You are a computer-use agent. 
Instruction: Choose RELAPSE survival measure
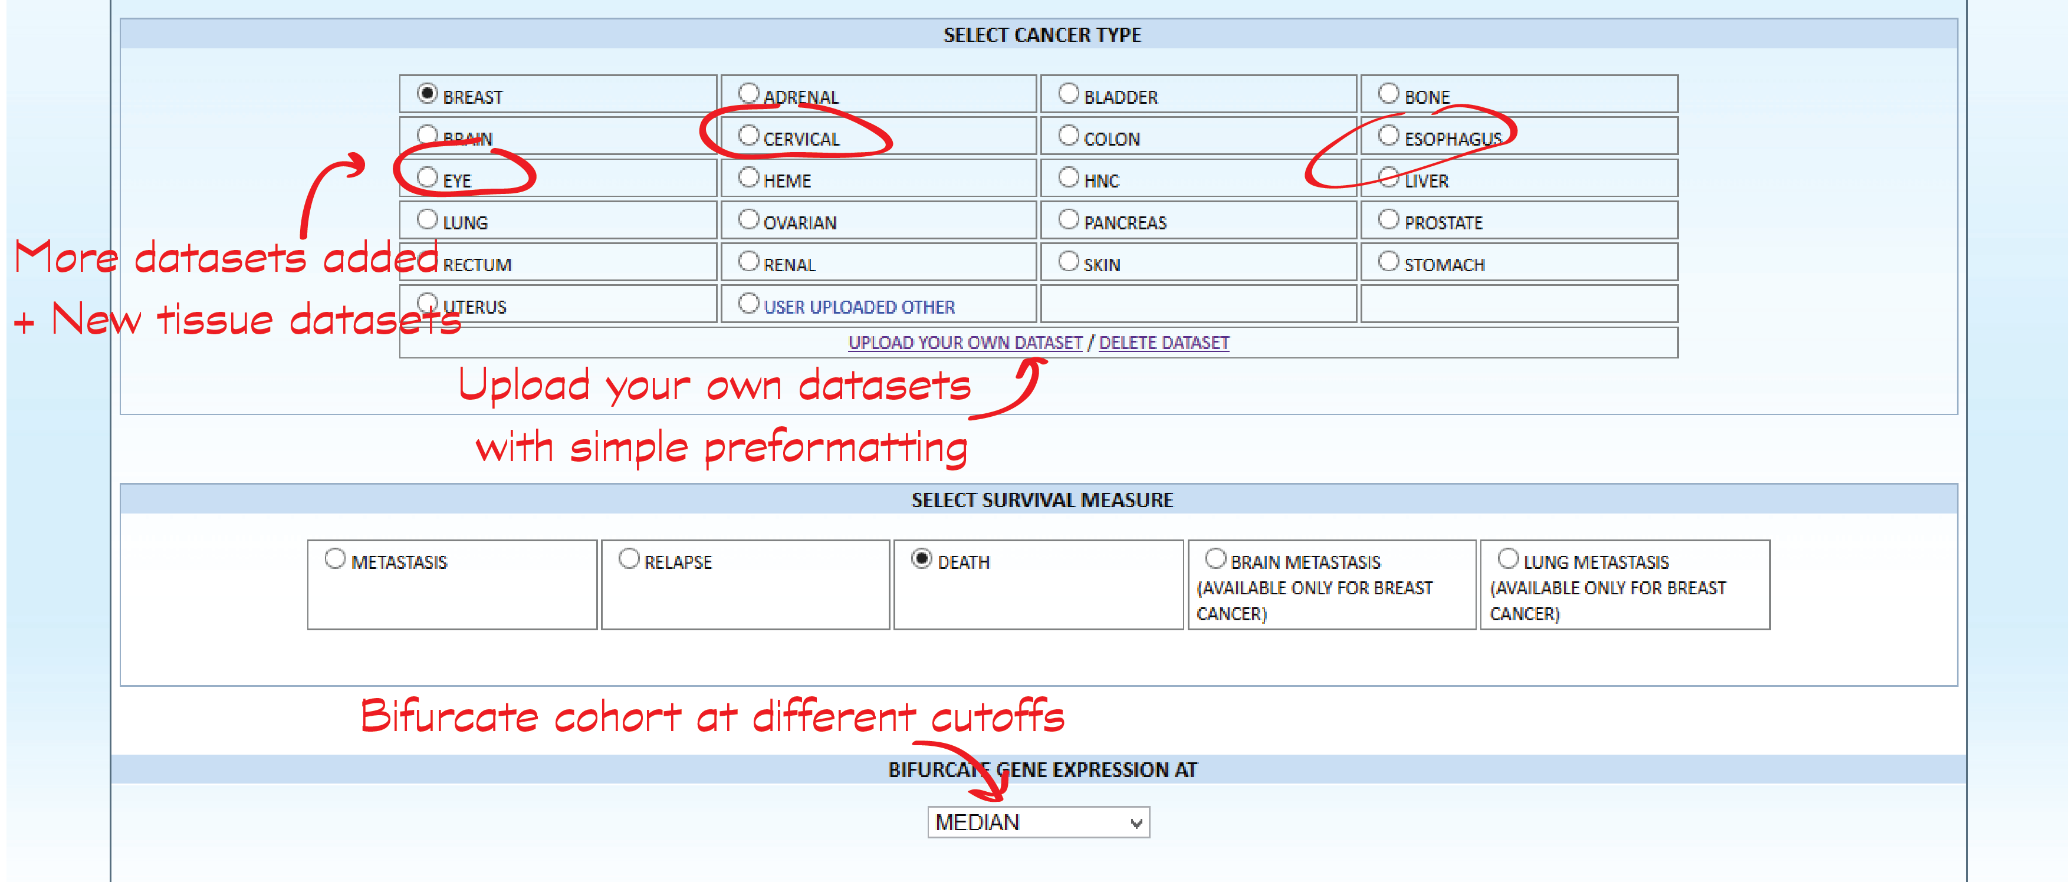[x=629, y=558]
